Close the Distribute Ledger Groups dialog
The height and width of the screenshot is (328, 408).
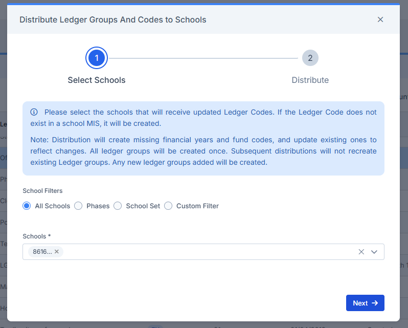point(380,19)
